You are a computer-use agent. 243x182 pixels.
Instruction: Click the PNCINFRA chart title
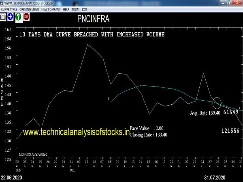click(x=93, y=19)
